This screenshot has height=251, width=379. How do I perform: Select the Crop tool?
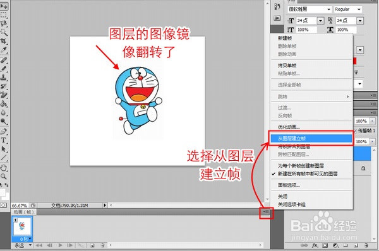pos(4,41)
